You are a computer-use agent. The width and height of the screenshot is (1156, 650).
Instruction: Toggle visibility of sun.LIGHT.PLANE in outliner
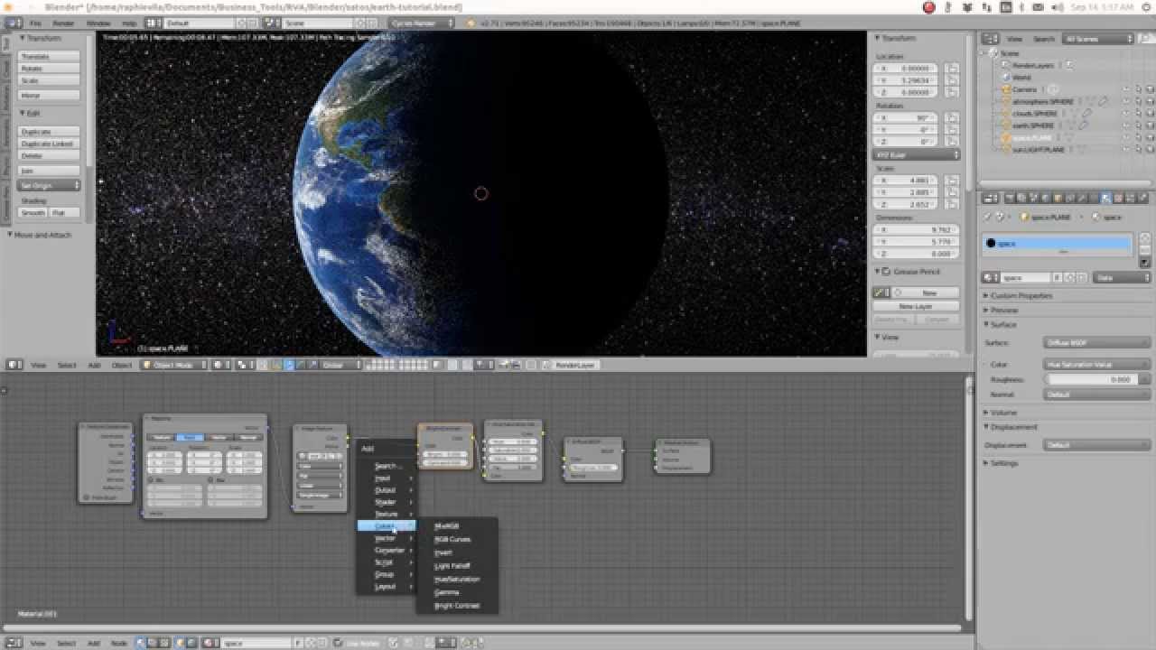point(1126,149)
